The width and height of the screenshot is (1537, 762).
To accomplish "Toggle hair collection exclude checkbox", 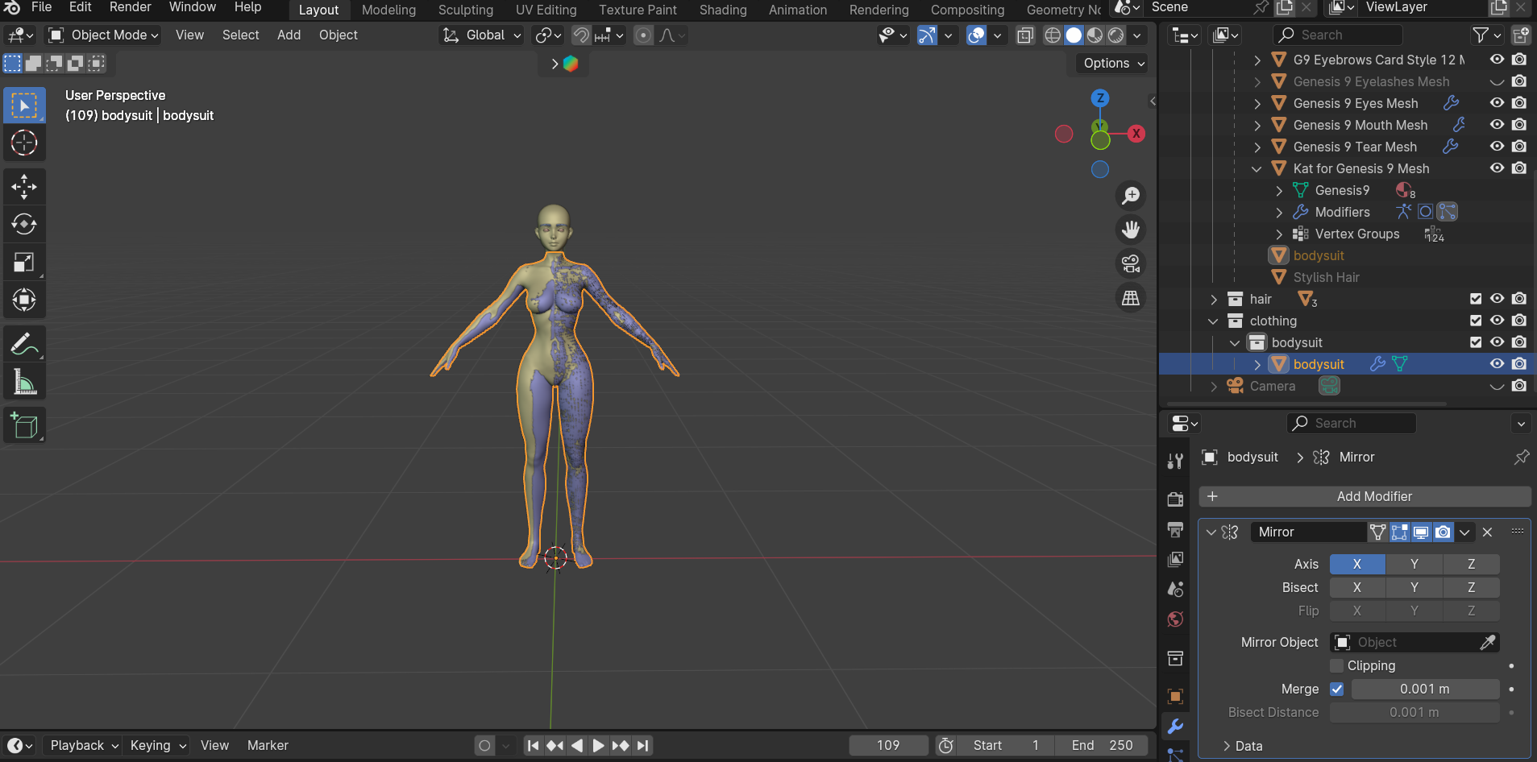I will pyautogui.click(x=1476, y=299).
